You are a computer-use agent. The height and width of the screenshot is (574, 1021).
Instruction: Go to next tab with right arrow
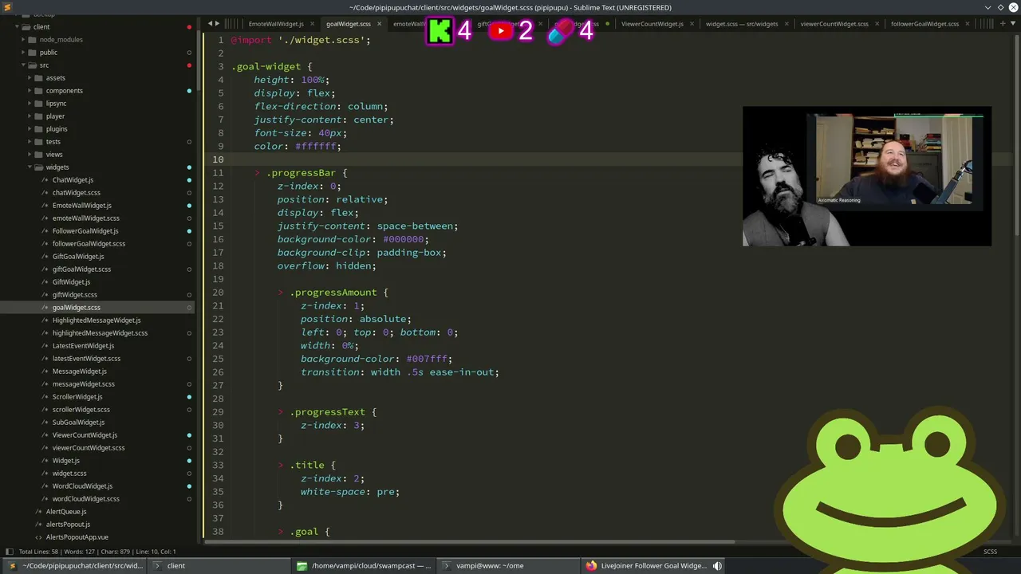[x=218, y=24]
